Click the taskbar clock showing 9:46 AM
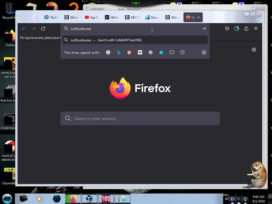The width and height of the screenshot is (272, 204). coord(258,199)
